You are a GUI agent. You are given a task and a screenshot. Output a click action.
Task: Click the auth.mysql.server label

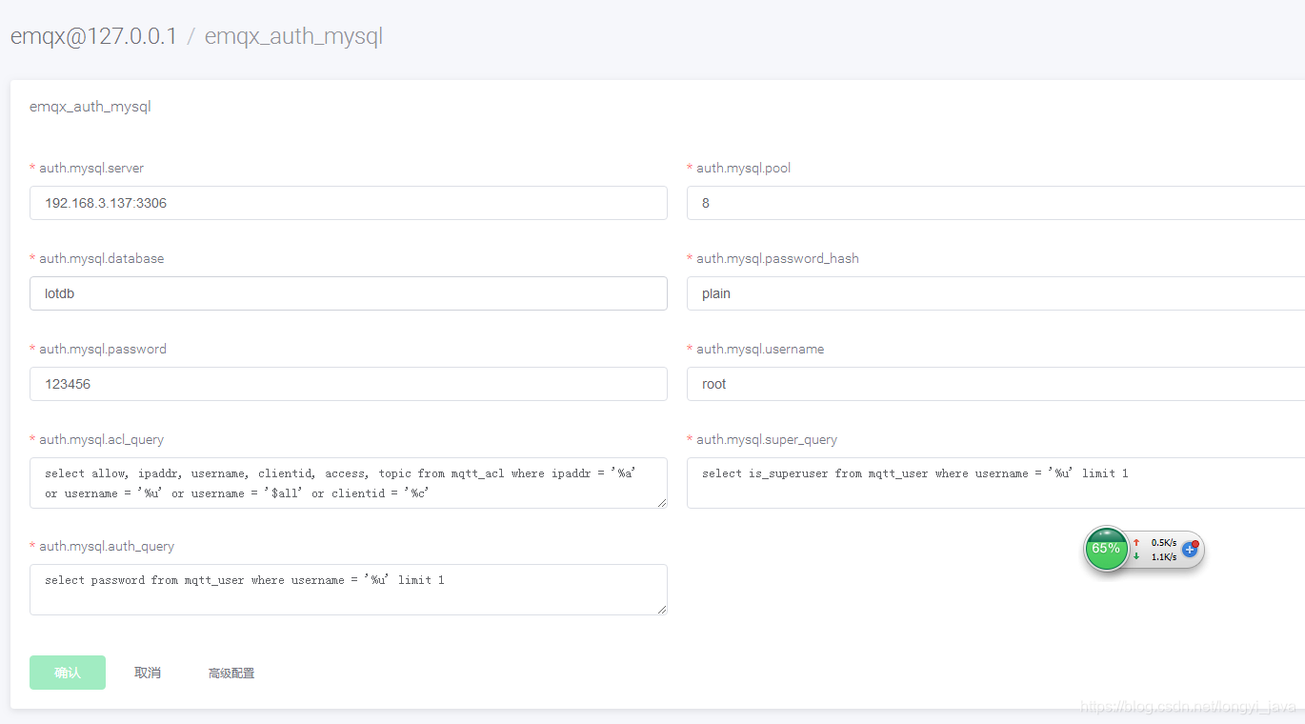pyautogui.click(x=91, y=168)
